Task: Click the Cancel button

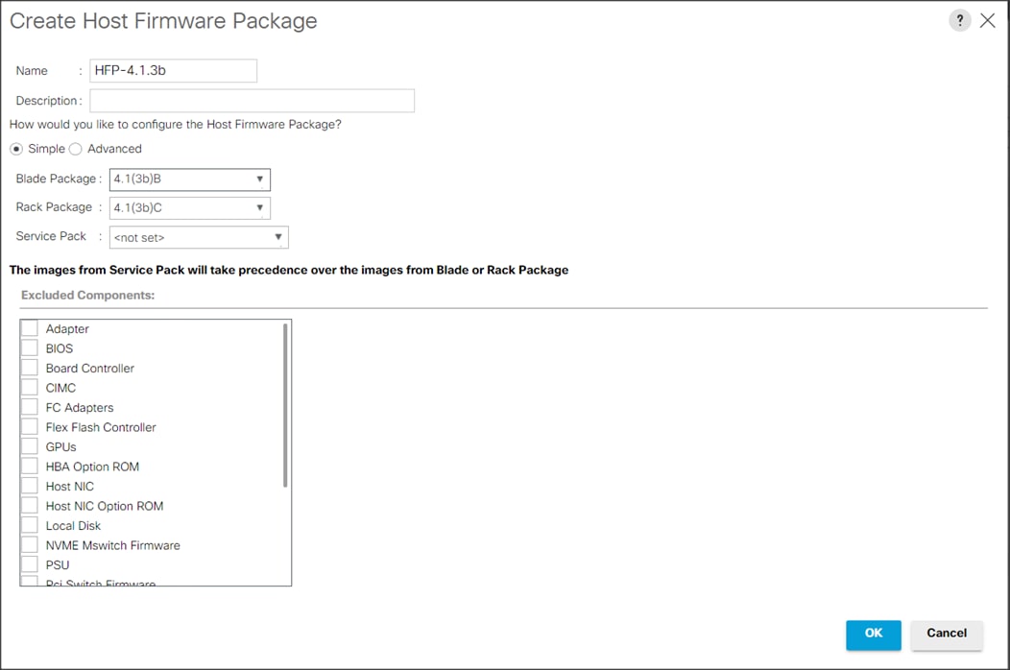Action: coord(947,634)
